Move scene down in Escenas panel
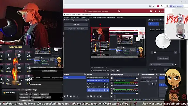Image resolution: width=188 pixels, height=106 pixels. pyautogui.click(x=77, y=96)
